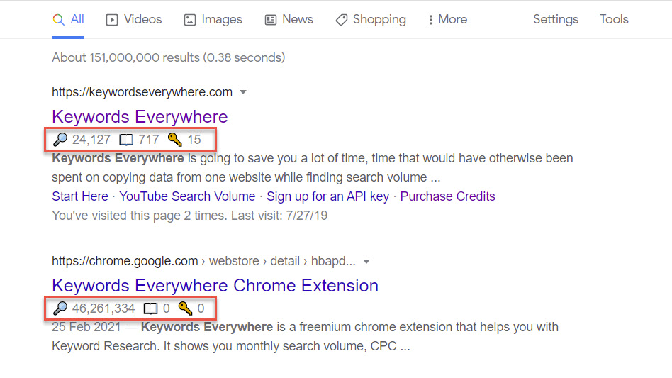Click Sign up for an API key
The image size is (672, 378).
(327, 196)
